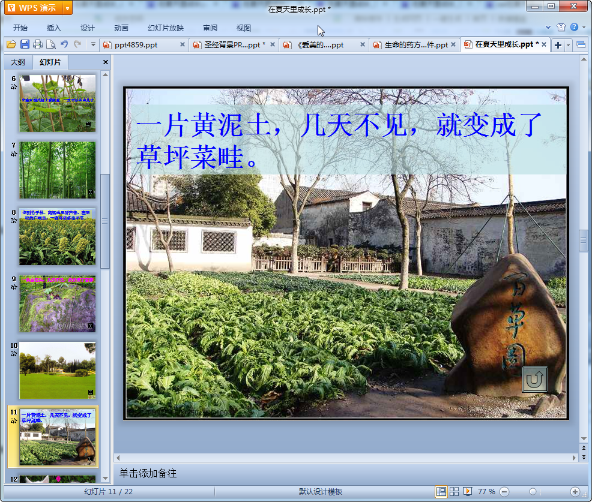Image resolution: width=592 pixels, height=502 pixels.
Task: Open the 插入 menu tab
Action: (x=53, y=28)
